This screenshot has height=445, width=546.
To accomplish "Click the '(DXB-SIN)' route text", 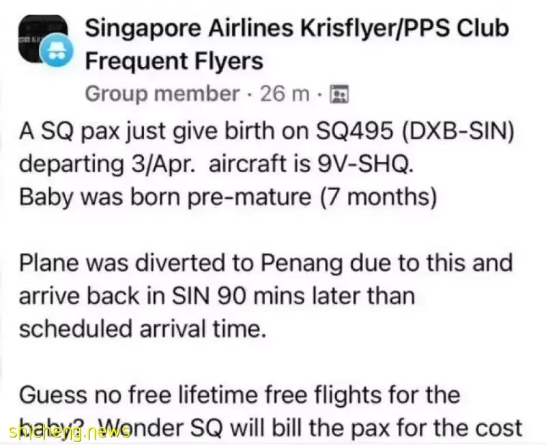I will pyautogui.click(x=458, y=131).
